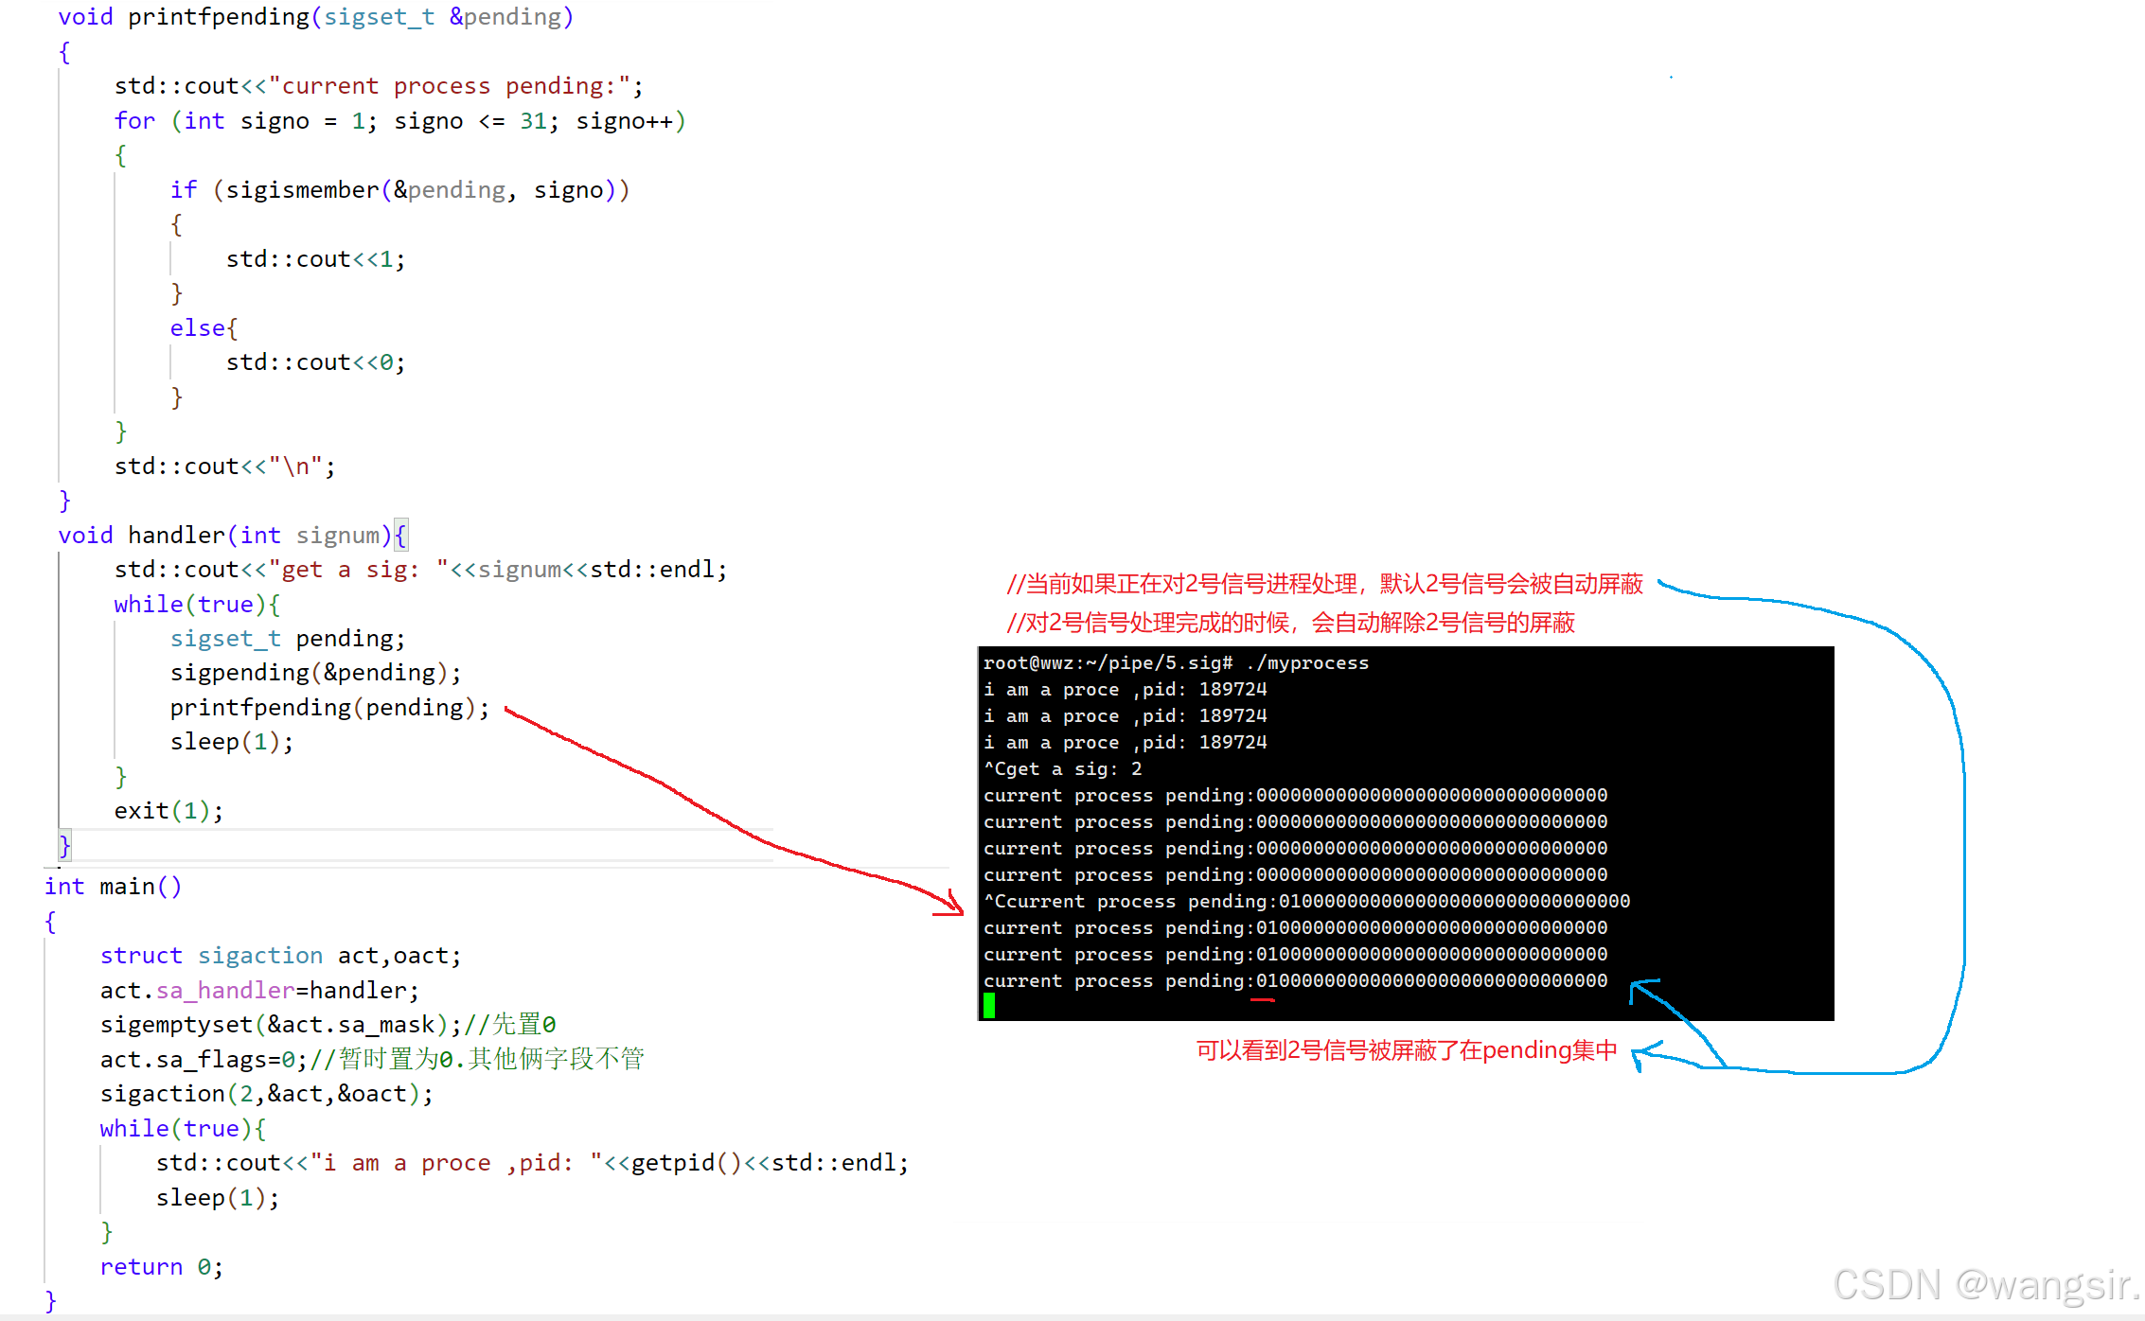Screen dimensions: 2145x1321
Task: Click the 'act.sa_handler=handler;' line
Action: point(259,991)
